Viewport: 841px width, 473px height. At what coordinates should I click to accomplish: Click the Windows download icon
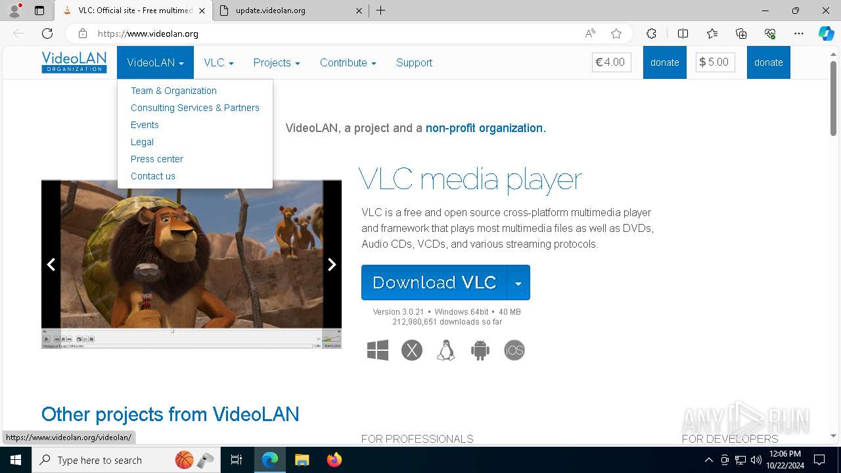coord(378,350)
